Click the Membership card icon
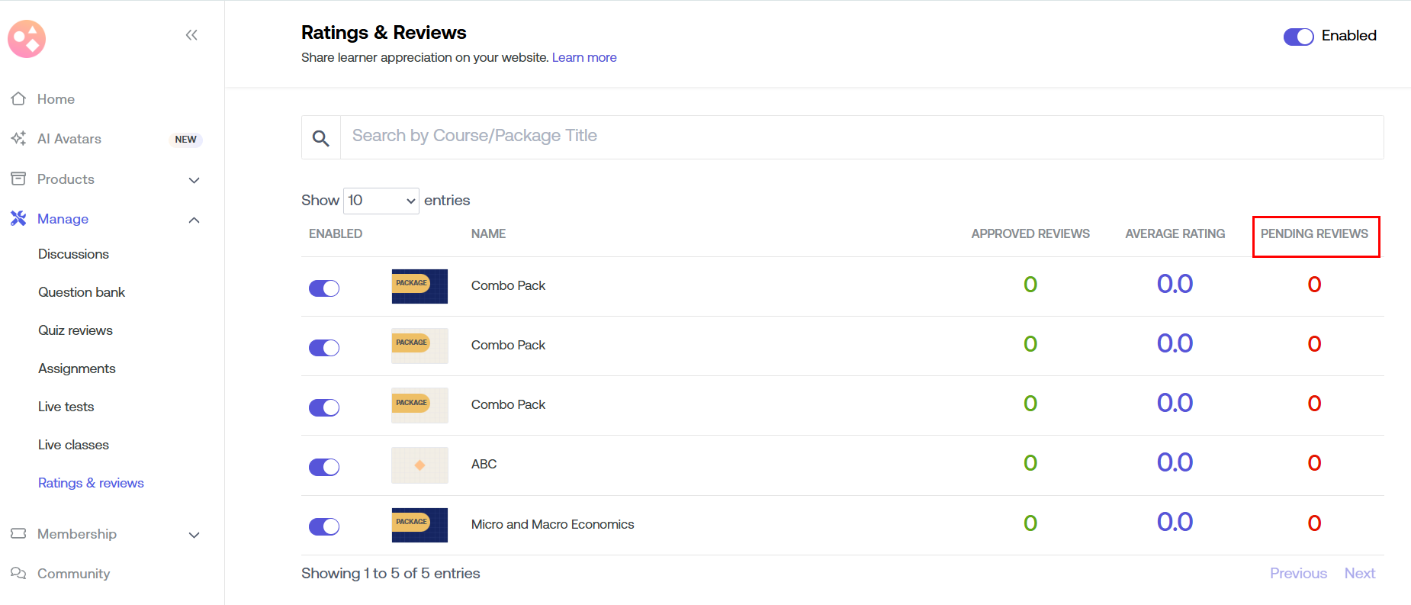Viewport: 1411px width, 605px height. [x=18, y=534]
